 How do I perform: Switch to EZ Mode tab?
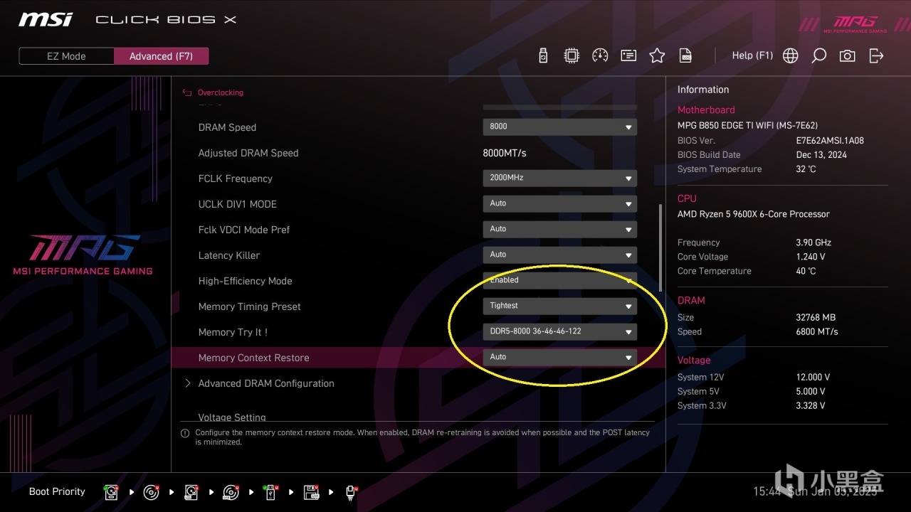[66, 56]
